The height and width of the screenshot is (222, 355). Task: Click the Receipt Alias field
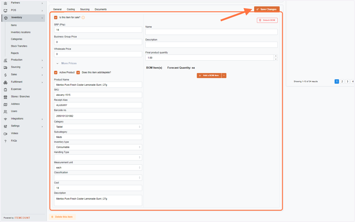98,105
